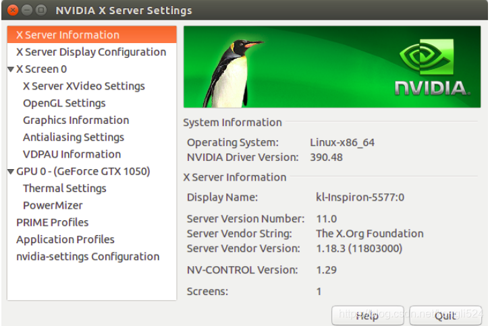This screenshot has height=326, width=490.
Task: Click the Linux-x86_64 operating system value
Action: click(342, 143)
